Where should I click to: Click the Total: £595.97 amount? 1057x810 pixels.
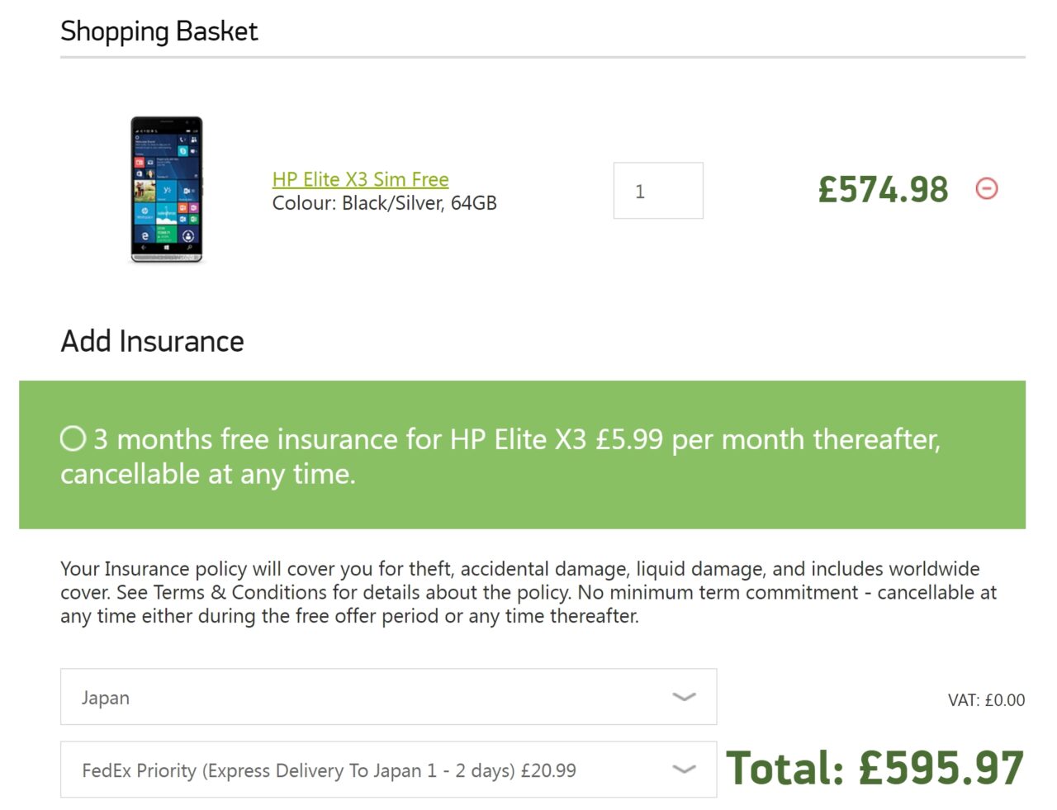coord(875,769)
